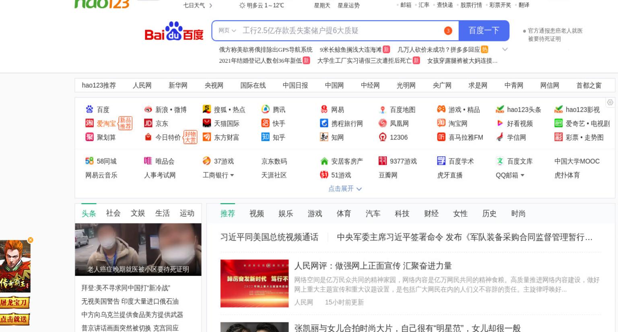Open the 唯品会 icon

148,161
